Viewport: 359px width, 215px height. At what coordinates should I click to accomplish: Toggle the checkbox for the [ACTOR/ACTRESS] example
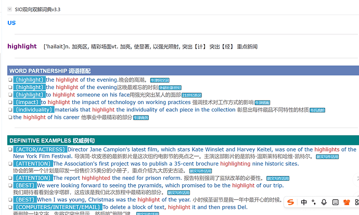pyautogui.click(x=10, y=150)
